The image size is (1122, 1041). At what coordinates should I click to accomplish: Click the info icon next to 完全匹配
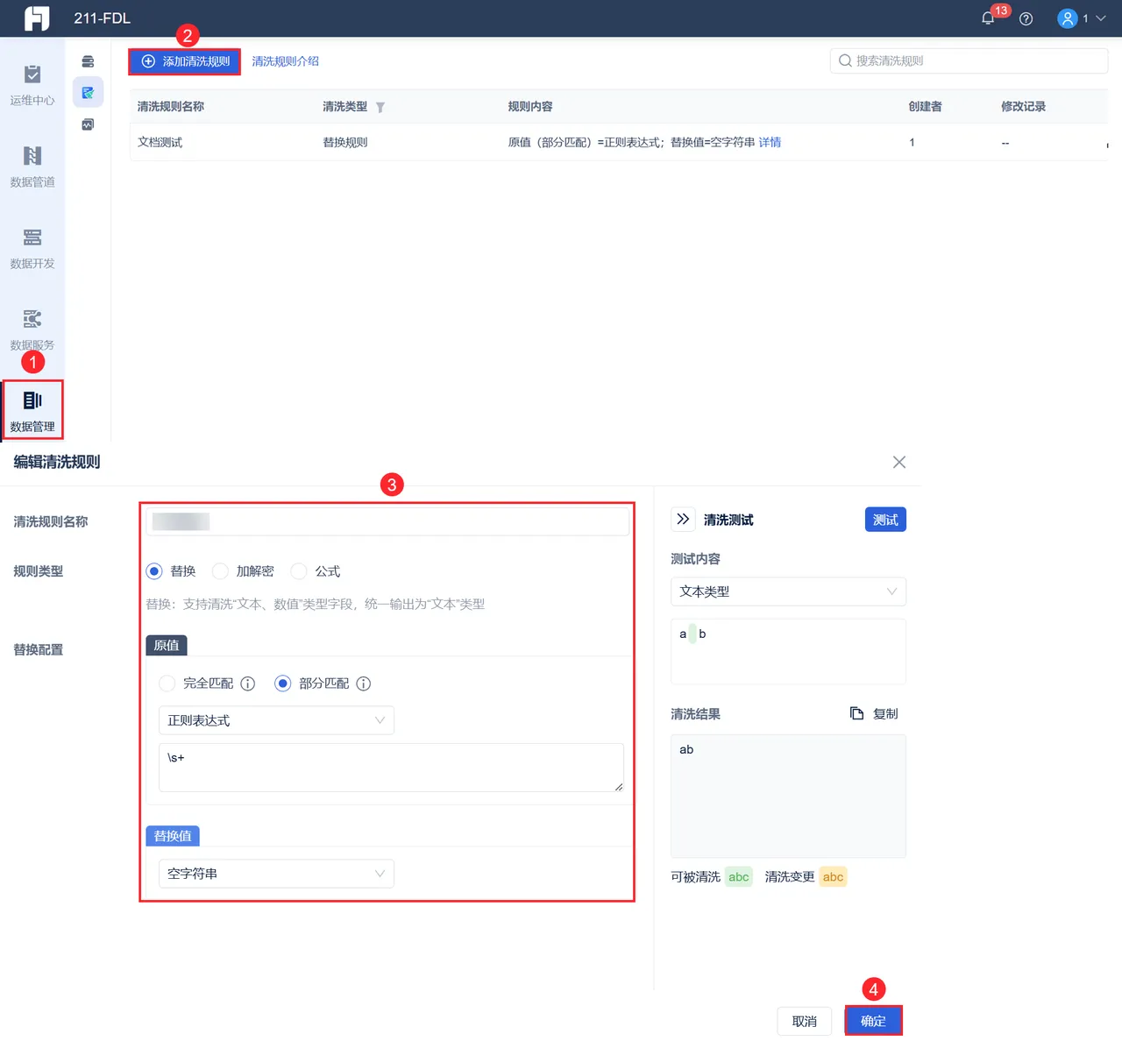248,683
